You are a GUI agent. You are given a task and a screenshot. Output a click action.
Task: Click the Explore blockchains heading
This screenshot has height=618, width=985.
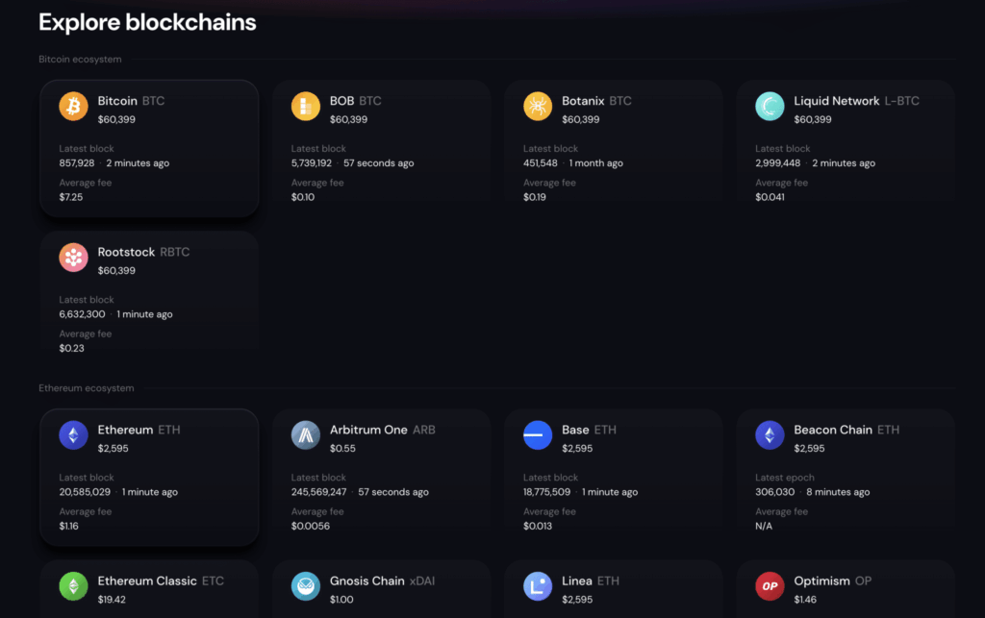pyautogui.click(x=146, y=22)
